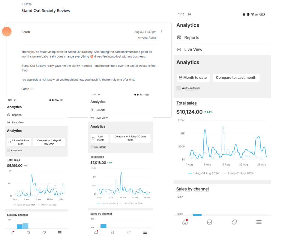Tap home icon in June screen bottom bar
Image resolution: width=282 pixels, height=236 pixels.
13,233
